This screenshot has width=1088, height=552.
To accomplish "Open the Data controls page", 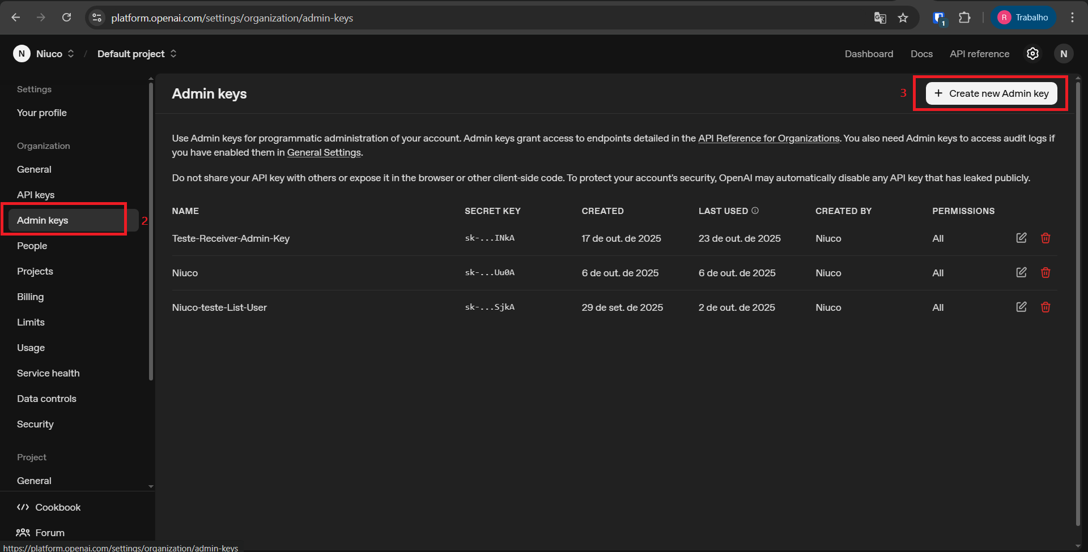I will pyautogui.click(x=46, y=399).
